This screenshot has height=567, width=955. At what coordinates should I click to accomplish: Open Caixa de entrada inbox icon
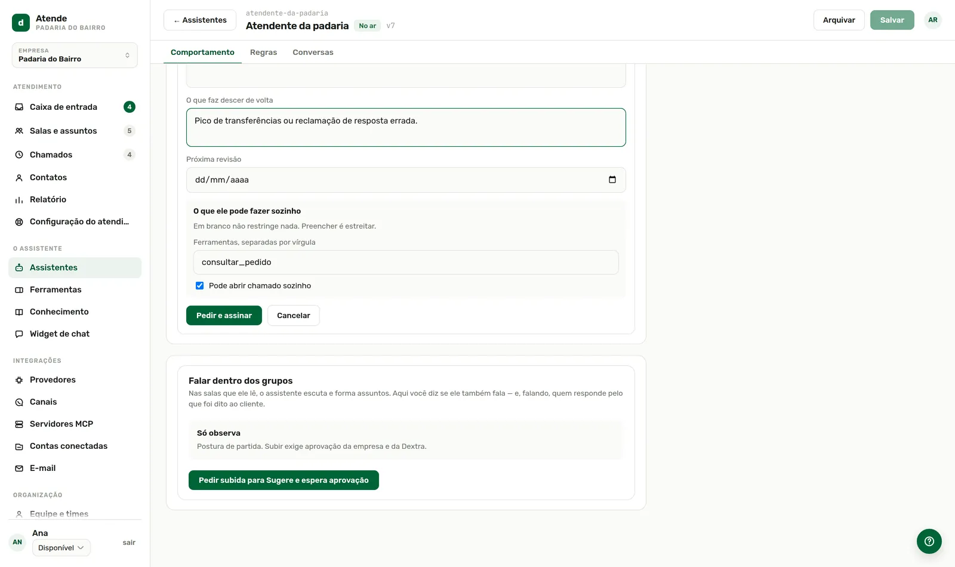(19, 107)
